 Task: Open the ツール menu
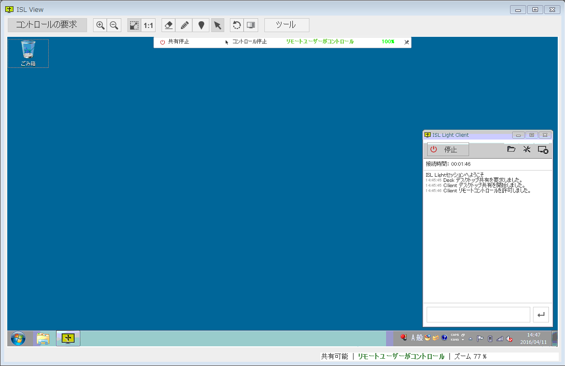click(287, 25)
